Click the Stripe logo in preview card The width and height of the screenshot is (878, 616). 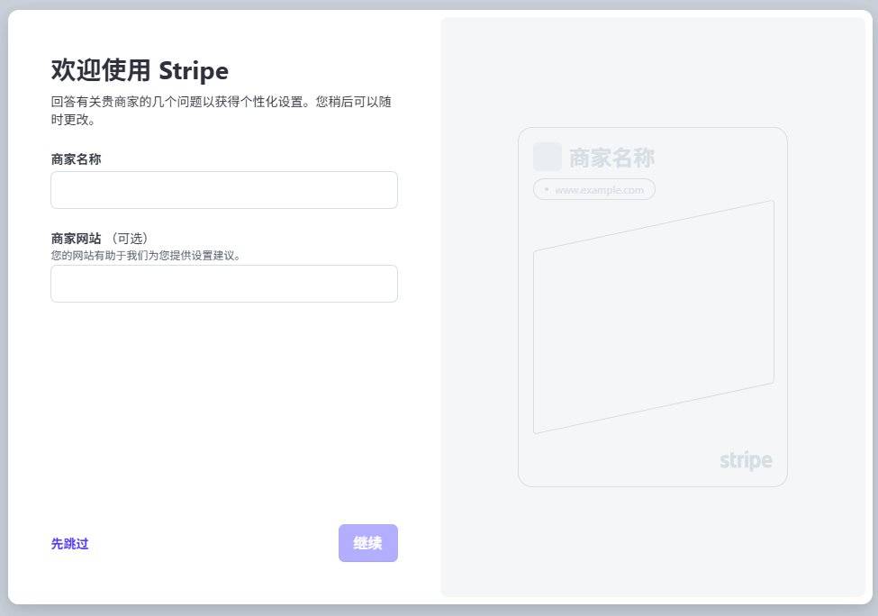click(x=746, y=461)
